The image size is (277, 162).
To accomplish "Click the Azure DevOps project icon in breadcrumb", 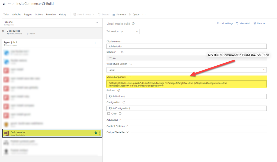I will [4, 4].
